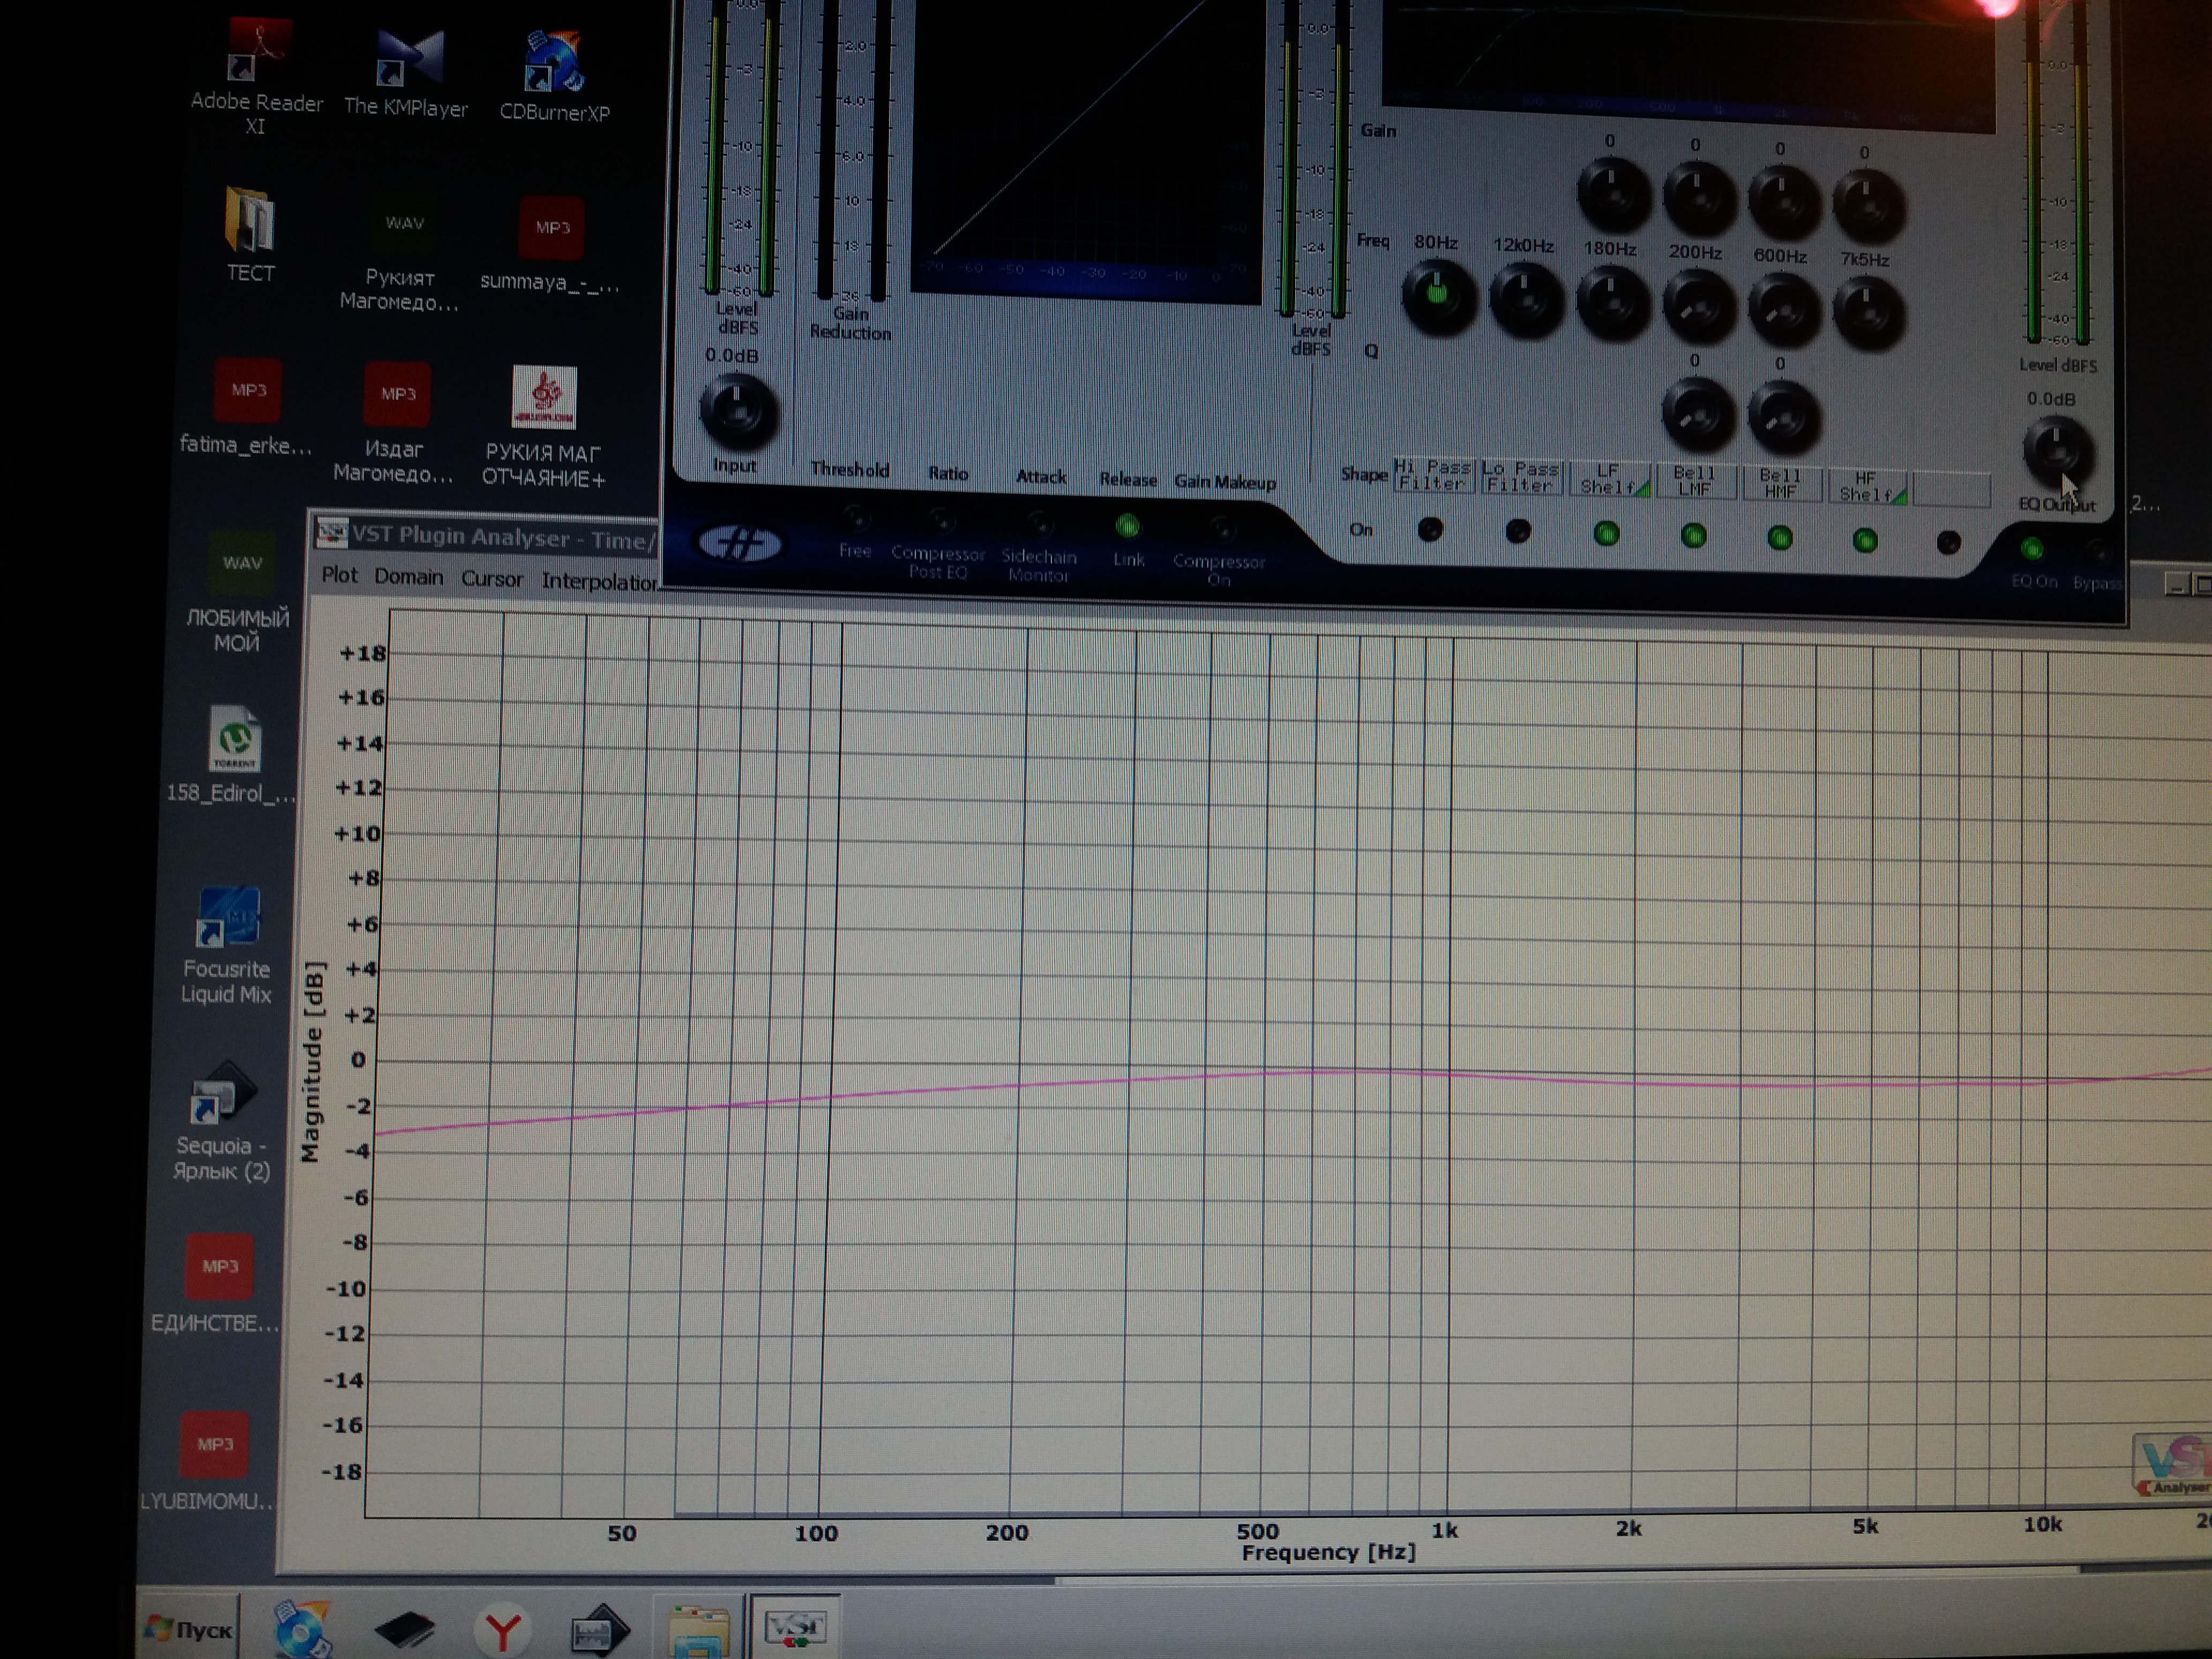Open the Cursor menu

coord(491,579)
